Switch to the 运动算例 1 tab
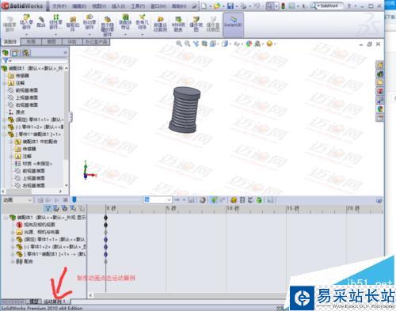The image size is (396, 311). 55,302
